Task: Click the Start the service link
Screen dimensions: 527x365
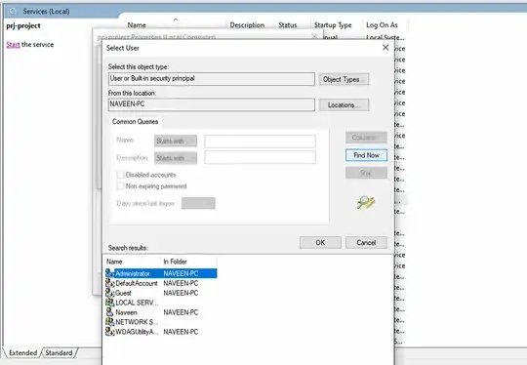Action: click(13, 44)
